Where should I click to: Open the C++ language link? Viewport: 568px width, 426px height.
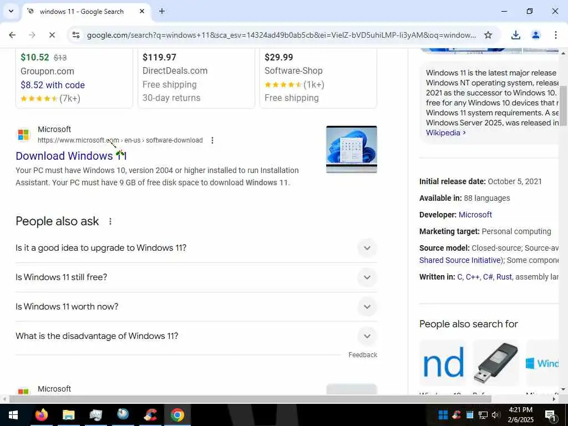(473, 277)
